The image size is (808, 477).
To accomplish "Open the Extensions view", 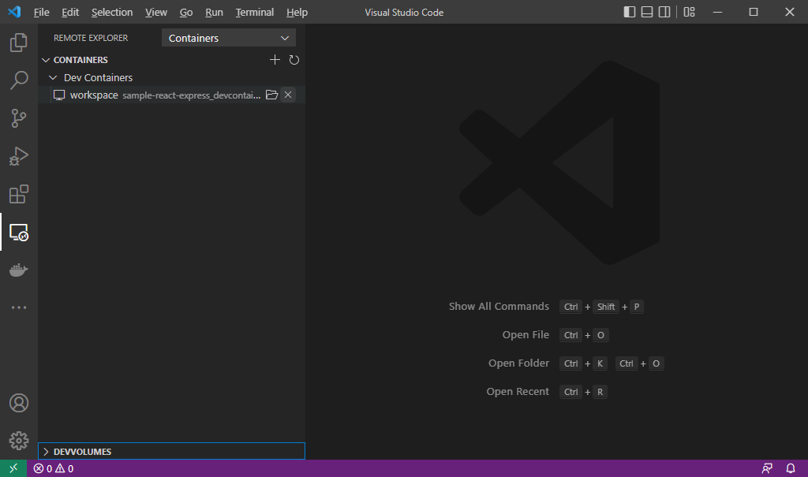I will (19, 194).
